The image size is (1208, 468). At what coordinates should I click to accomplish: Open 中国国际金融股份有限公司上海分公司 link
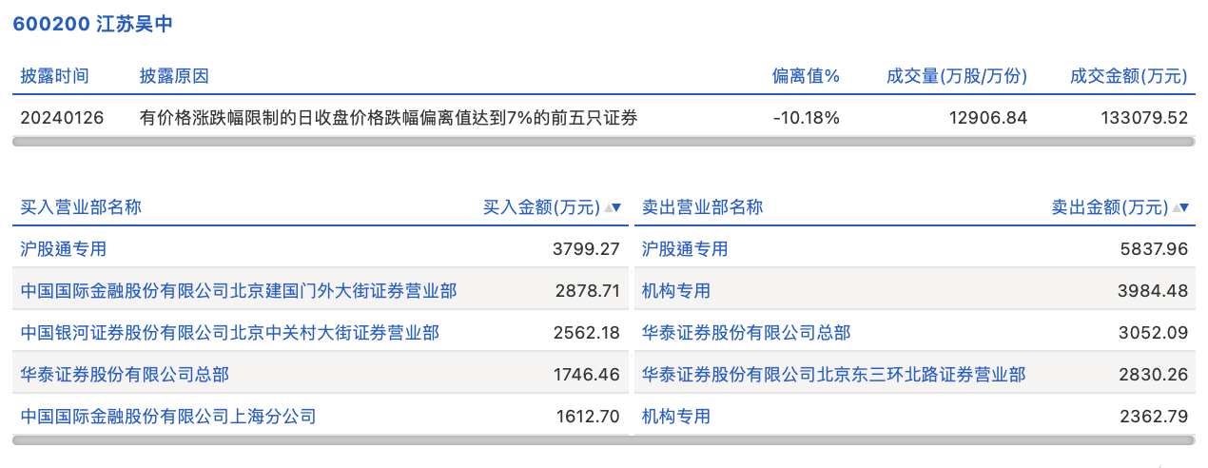tap(168, 417)
